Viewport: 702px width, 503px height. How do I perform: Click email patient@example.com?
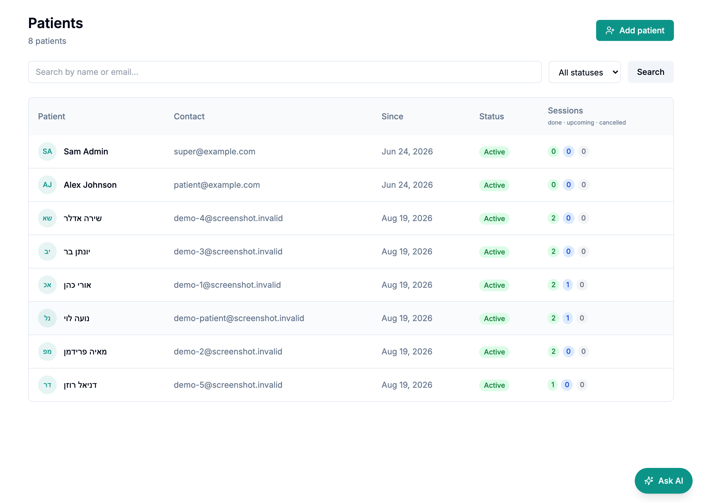click(217, 185)
